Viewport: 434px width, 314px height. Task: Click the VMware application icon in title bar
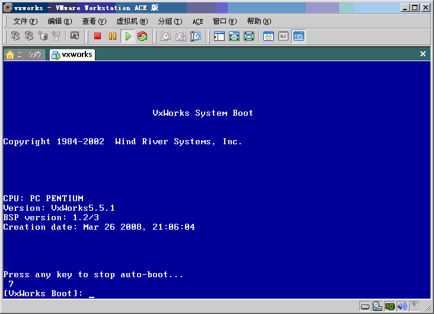8,8
